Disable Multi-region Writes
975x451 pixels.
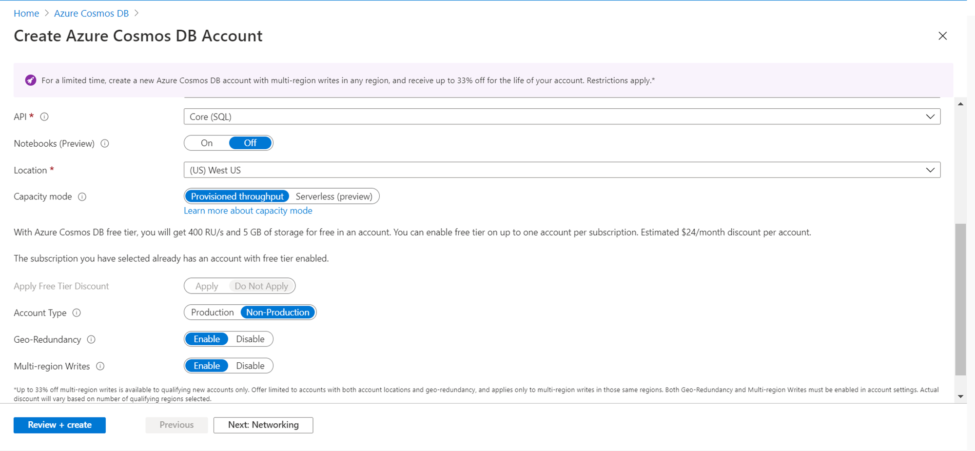250,366
